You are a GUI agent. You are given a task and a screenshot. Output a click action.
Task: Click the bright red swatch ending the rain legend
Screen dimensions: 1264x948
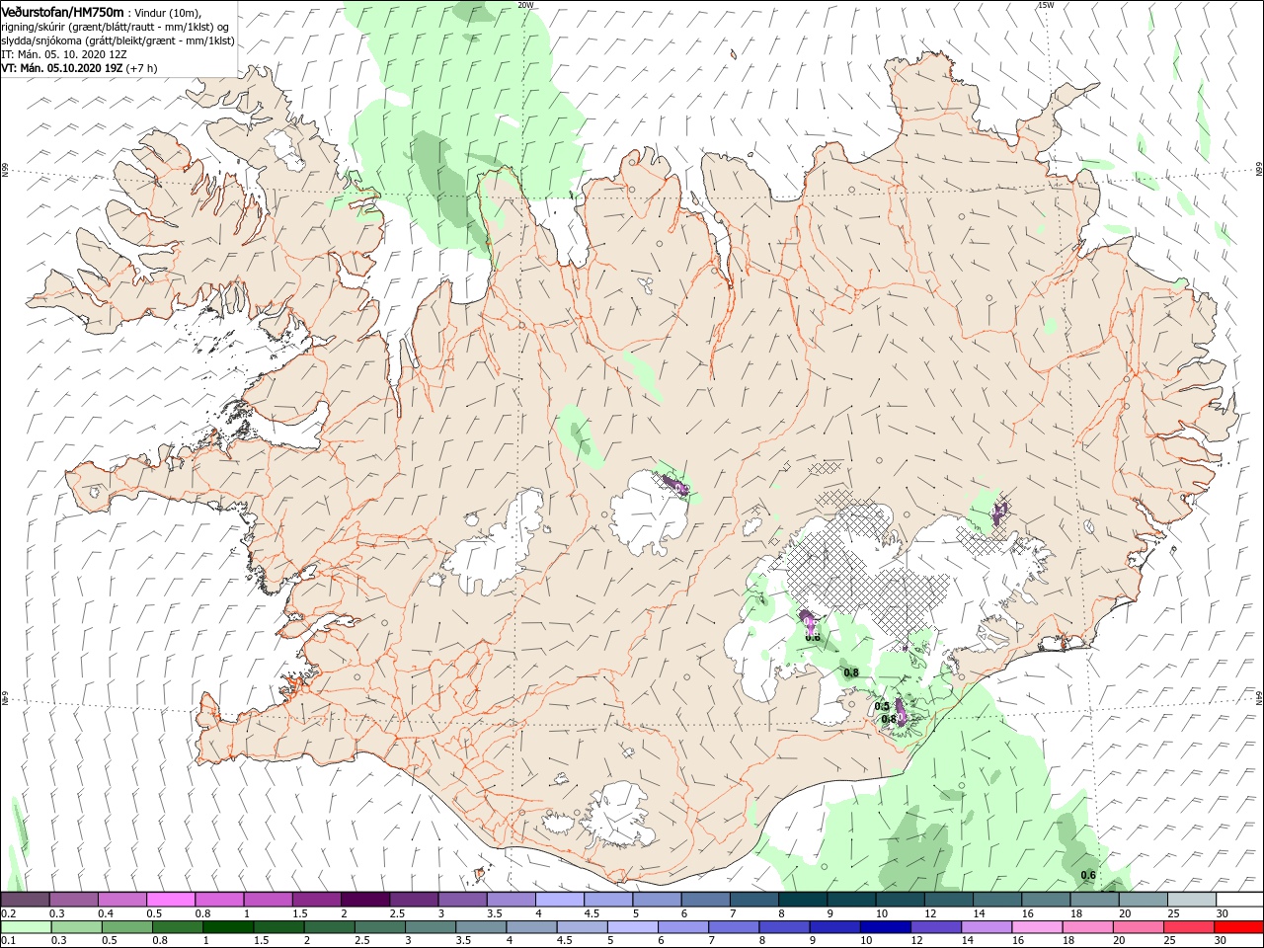tap(1238, 927)
